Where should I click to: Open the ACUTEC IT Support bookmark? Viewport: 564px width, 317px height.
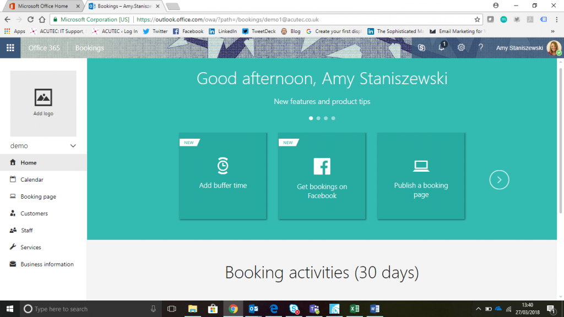(x=57, y=31)
